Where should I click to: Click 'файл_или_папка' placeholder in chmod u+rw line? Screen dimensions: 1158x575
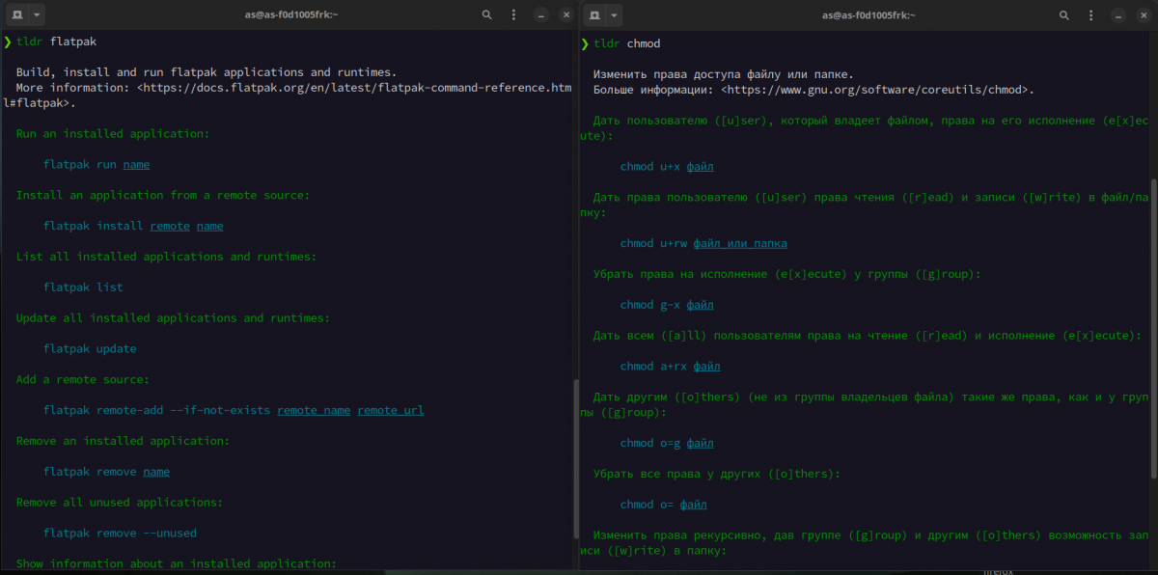740,243
